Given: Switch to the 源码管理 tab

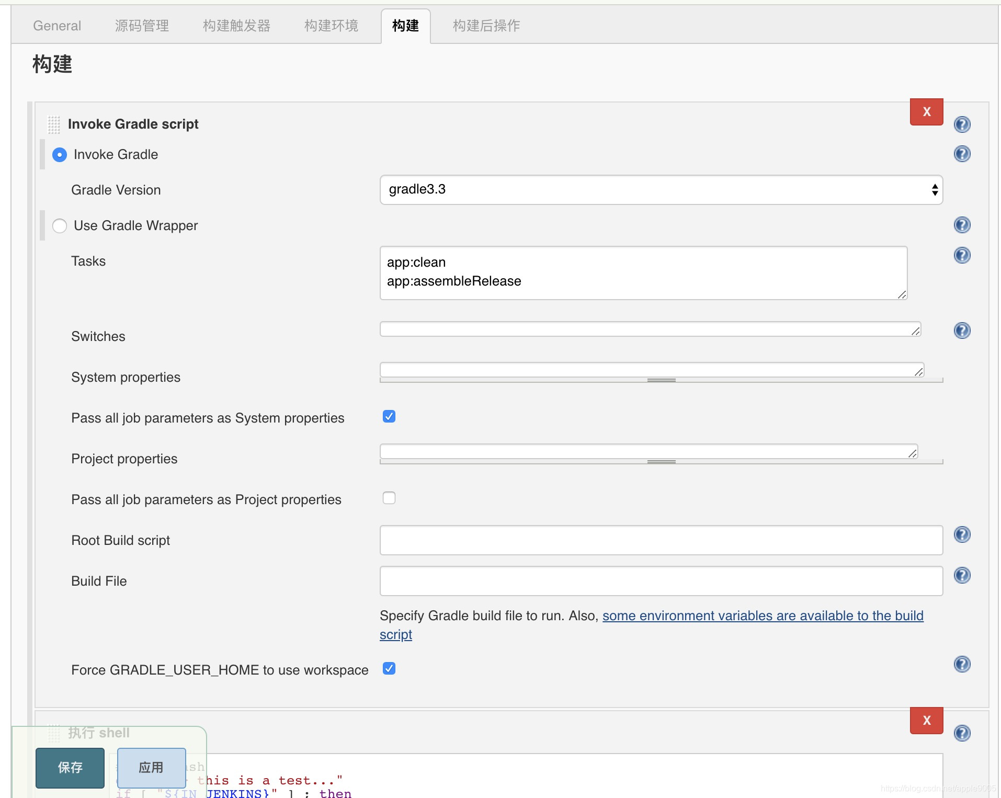Looking at the screenshot, I should pos(142,26).
